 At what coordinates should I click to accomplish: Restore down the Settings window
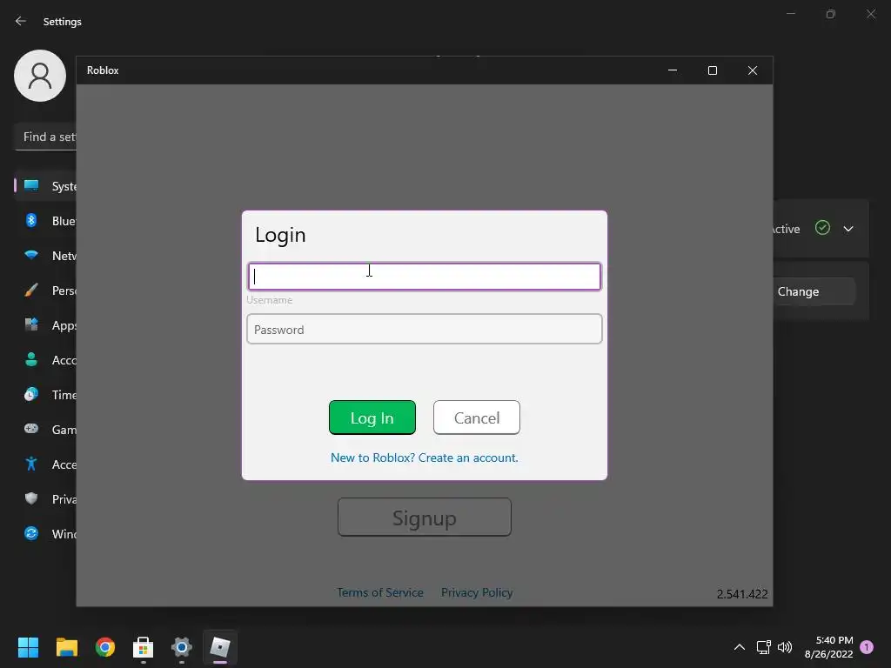831,14
